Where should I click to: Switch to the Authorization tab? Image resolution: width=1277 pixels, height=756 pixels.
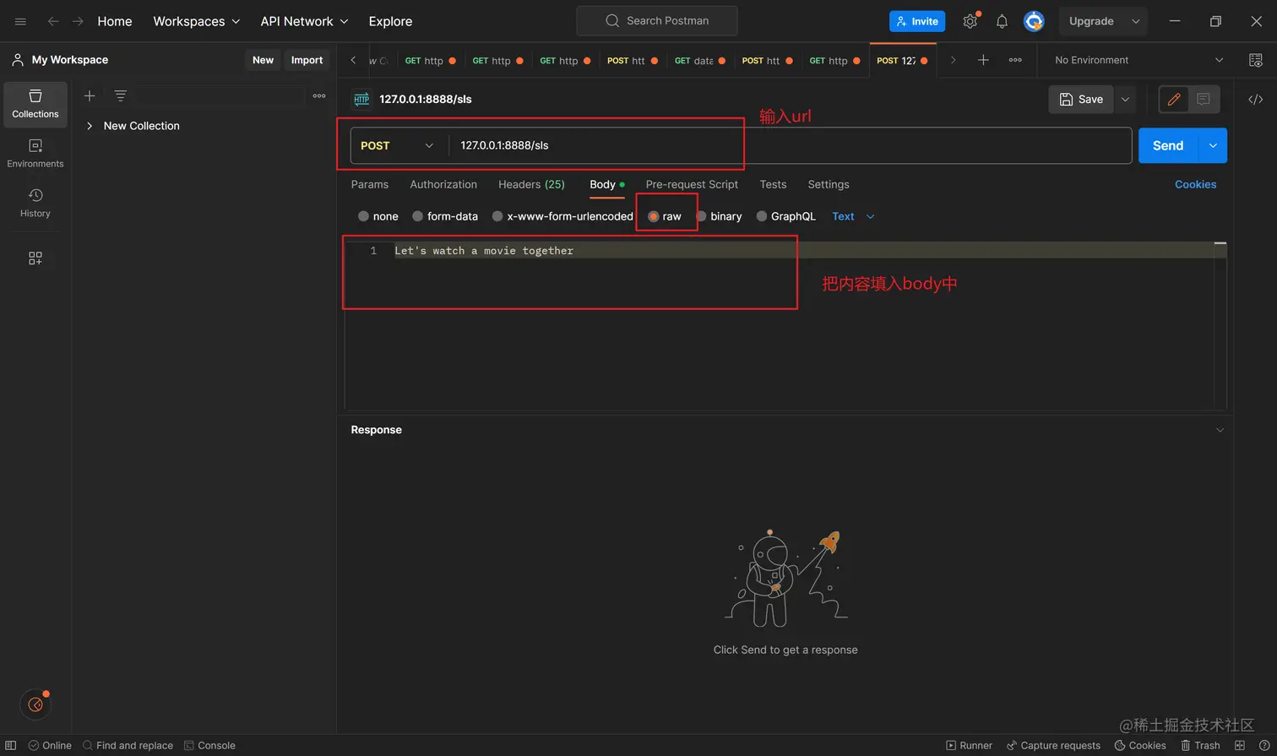(x=443, y=184)
